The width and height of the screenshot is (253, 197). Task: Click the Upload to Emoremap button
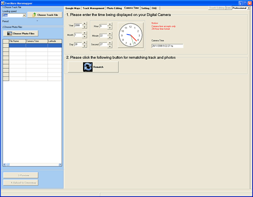tap(21, 183)
